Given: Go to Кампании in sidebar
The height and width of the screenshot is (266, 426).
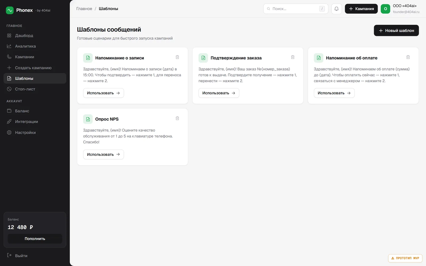Looking at the screenshot, I should pos(35,57).
